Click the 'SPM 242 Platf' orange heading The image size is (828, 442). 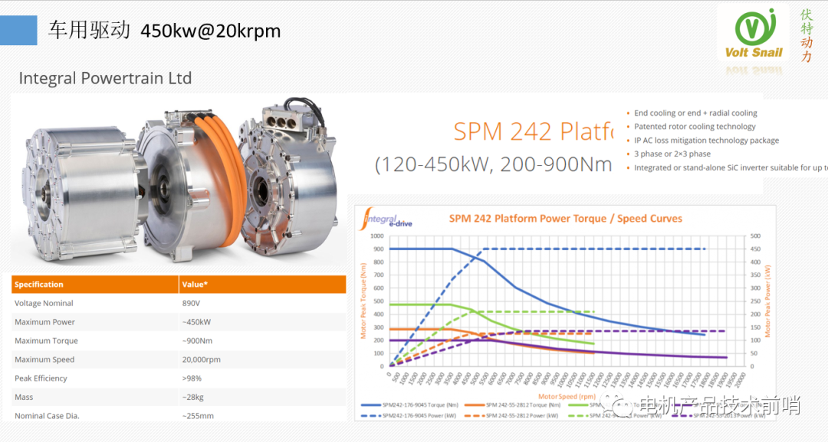(534, 131)
